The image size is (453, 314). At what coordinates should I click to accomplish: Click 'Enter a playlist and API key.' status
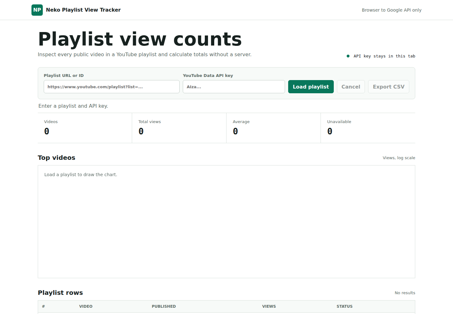pyautogui.click(x=73, y=106)
